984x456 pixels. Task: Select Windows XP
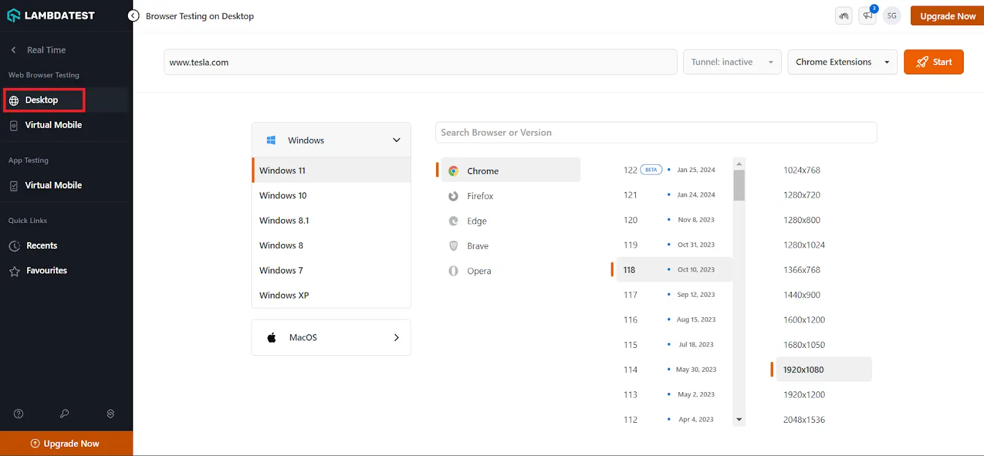coord(331,295)
